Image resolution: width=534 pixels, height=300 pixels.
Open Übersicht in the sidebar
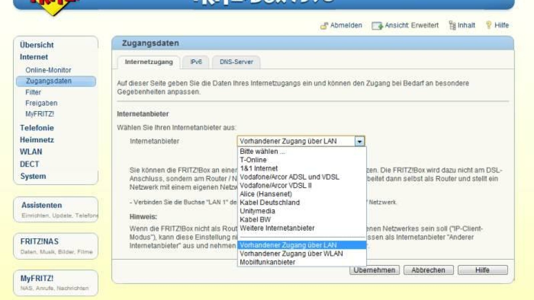point(37,45)
